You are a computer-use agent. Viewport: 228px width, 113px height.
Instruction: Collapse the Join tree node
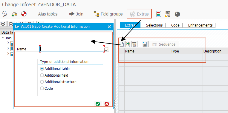point(3,38)
